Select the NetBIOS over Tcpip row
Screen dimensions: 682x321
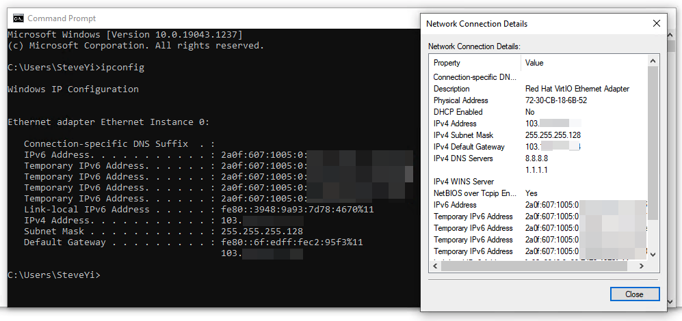(x=538, y=193)
